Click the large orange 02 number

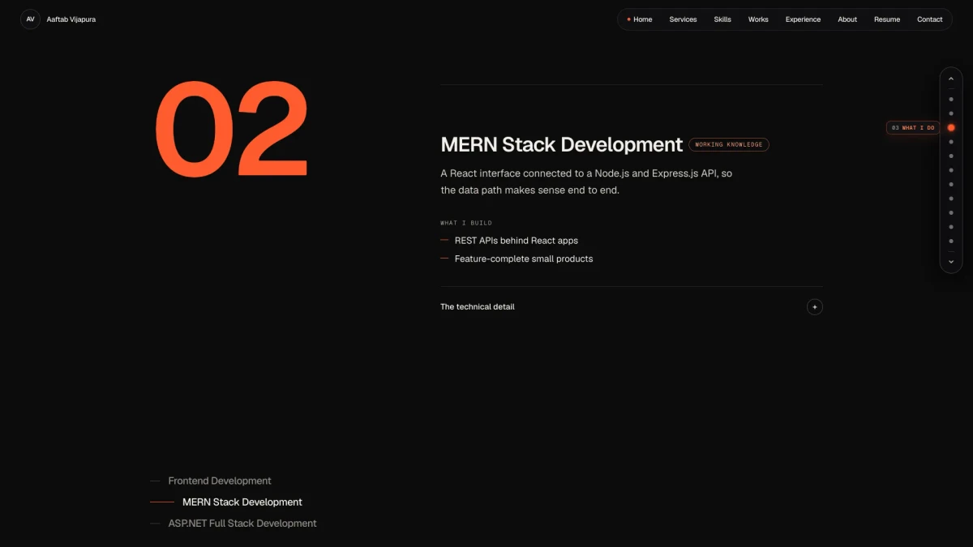coord(232,129)
